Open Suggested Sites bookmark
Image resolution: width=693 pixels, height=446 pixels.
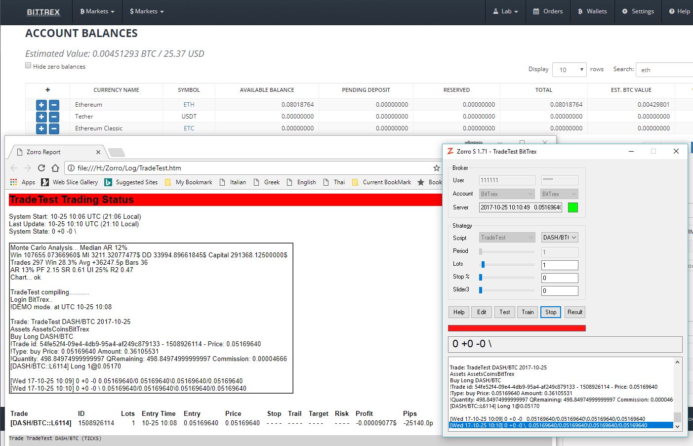(x=131, y=182)
